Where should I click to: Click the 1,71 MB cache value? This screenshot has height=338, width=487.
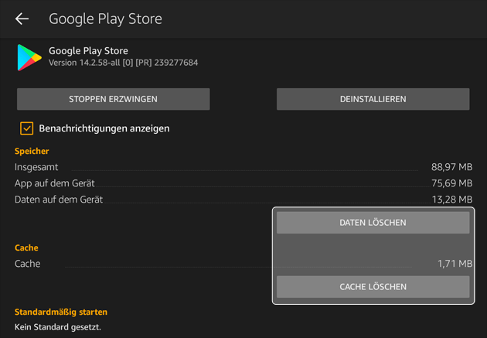coord(455,264)
